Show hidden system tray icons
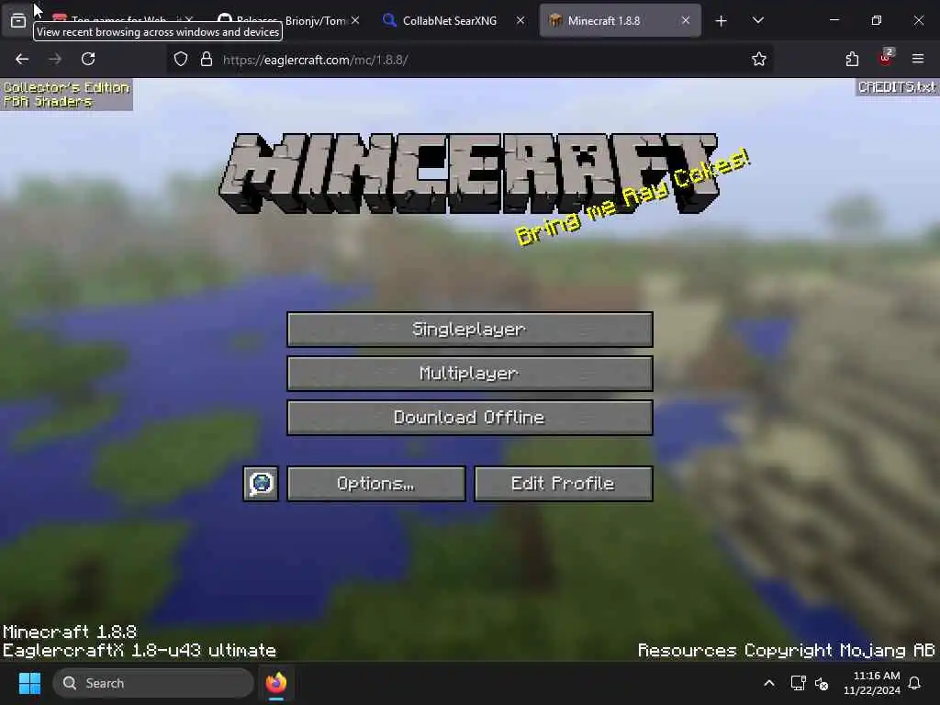Screen dimensions: 940x705 pos(769,683)
